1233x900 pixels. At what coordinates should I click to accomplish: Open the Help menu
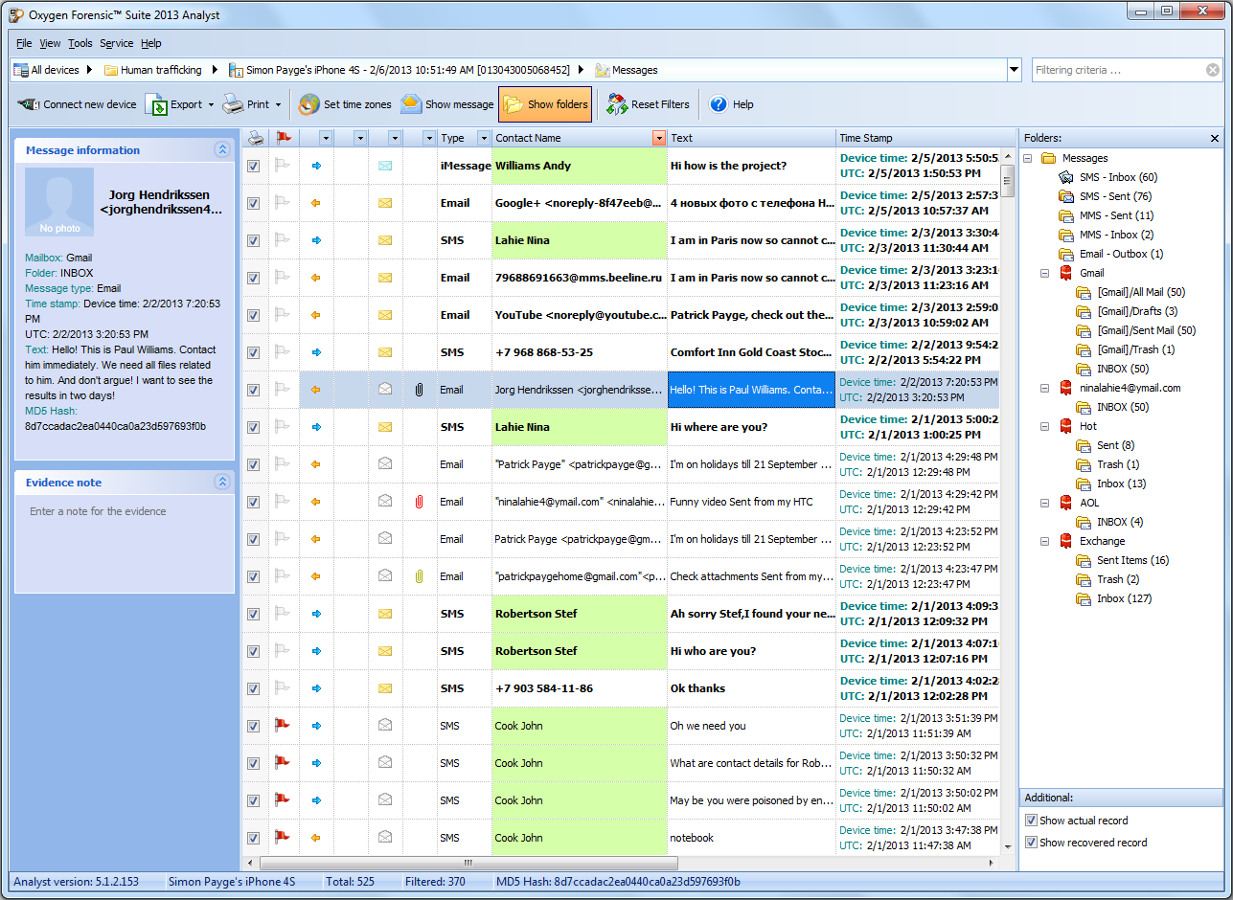click(151, 43)
